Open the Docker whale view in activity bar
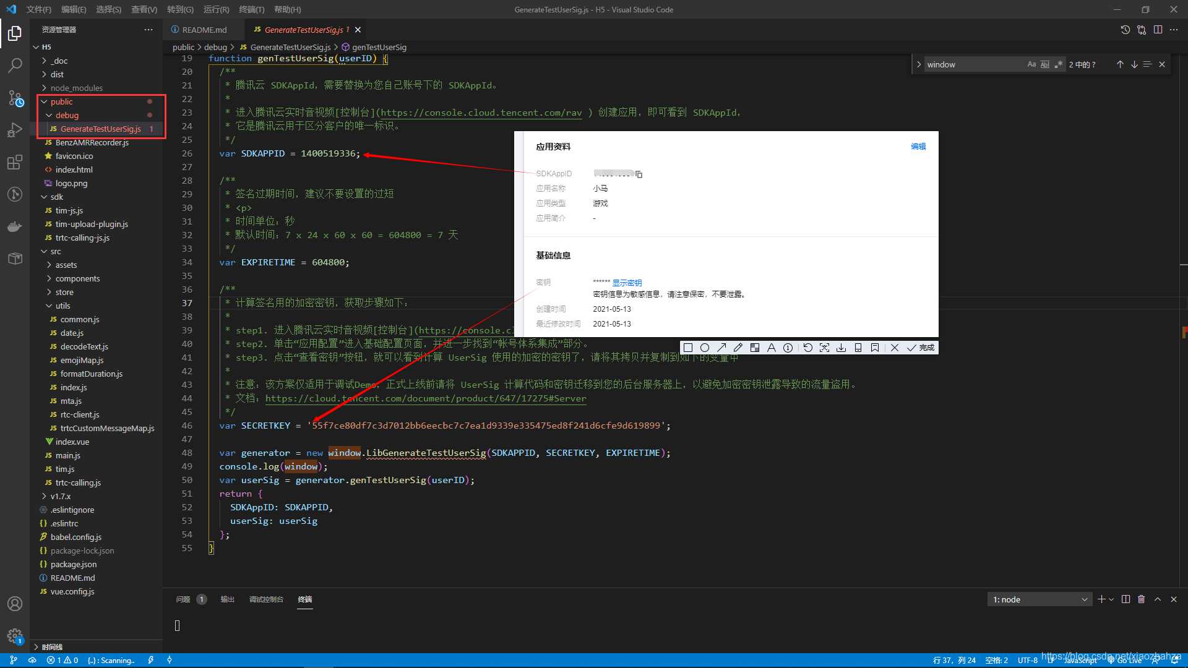Viewport: 1188px width, 668px height. (x=15, y=226)
